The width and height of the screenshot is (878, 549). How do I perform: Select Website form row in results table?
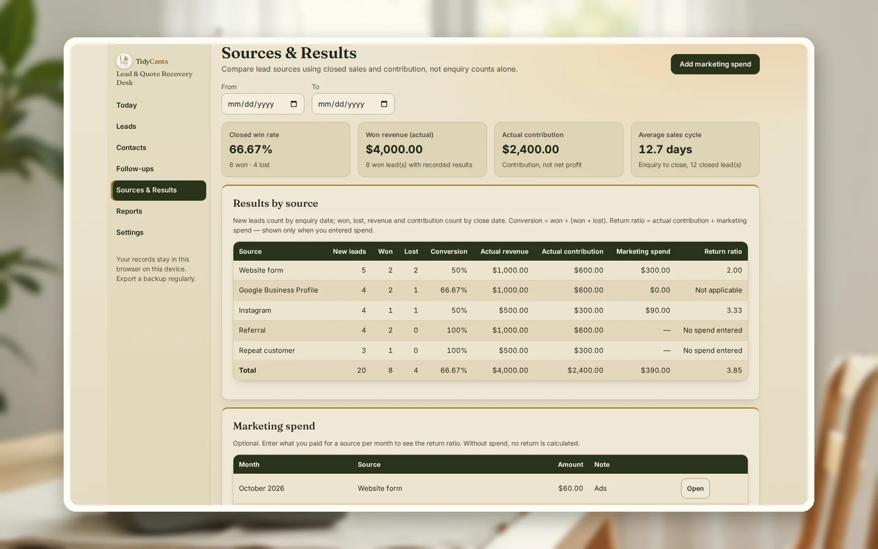[490, 271]
